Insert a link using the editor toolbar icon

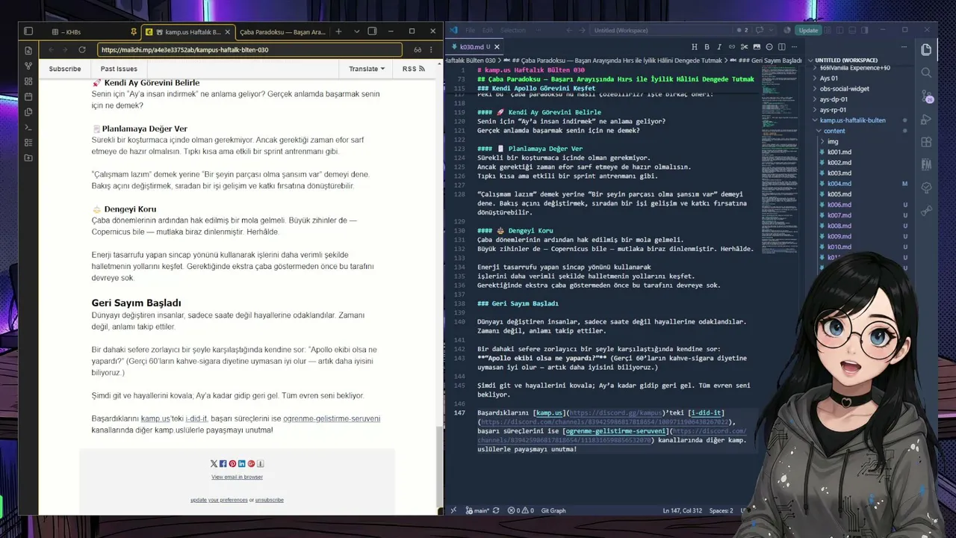coord(733,47)
